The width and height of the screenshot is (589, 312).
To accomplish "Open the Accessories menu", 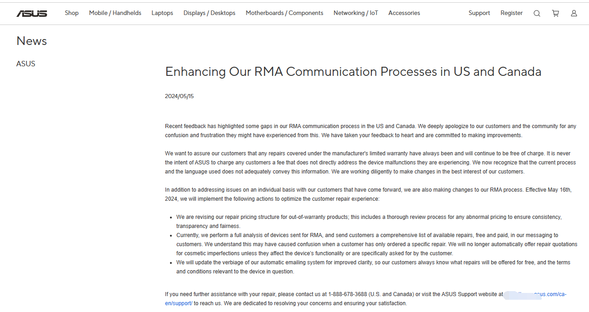I will click(404, 13).
